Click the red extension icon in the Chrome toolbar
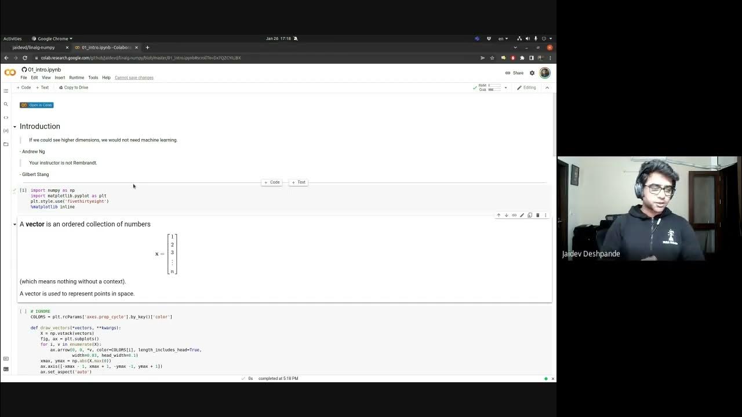 [512, 58]
